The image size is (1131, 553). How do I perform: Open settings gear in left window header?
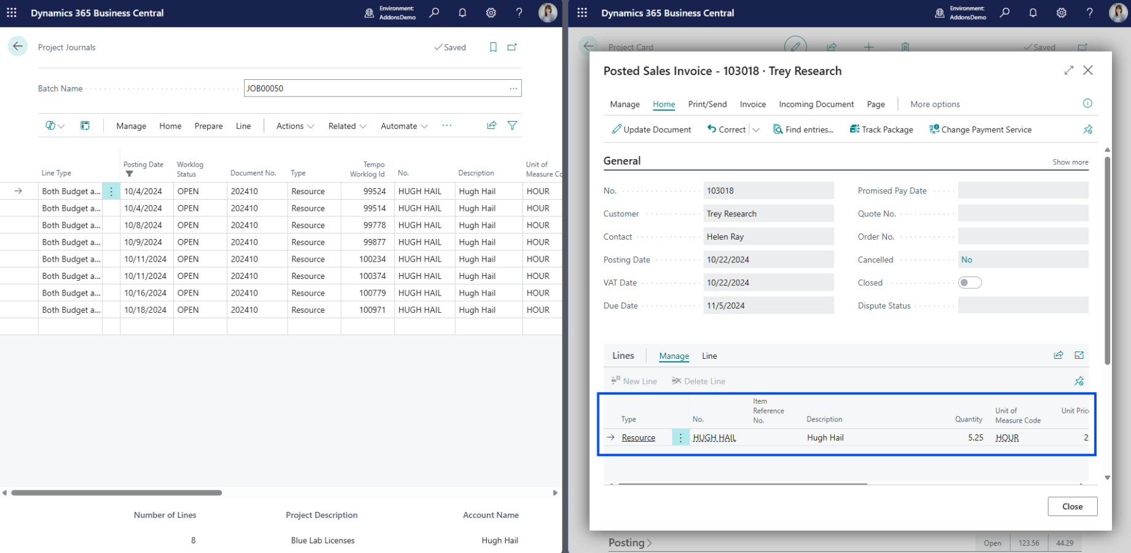tap(491, 12)
